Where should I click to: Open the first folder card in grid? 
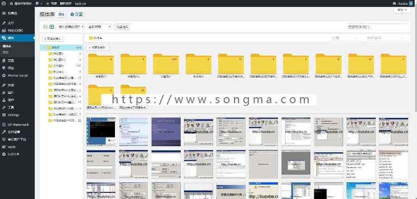[x=101, y=66]
